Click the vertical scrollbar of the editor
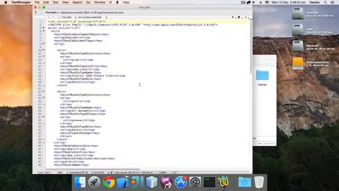Image resolution: width=339 pixels, height=191 pixels. [251, 47]
